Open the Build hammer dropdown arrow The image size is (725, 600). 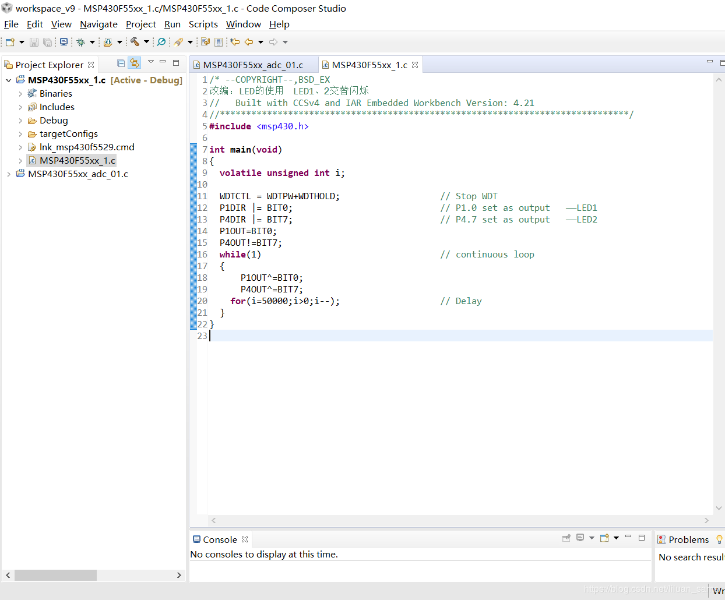tap(146, 42)
